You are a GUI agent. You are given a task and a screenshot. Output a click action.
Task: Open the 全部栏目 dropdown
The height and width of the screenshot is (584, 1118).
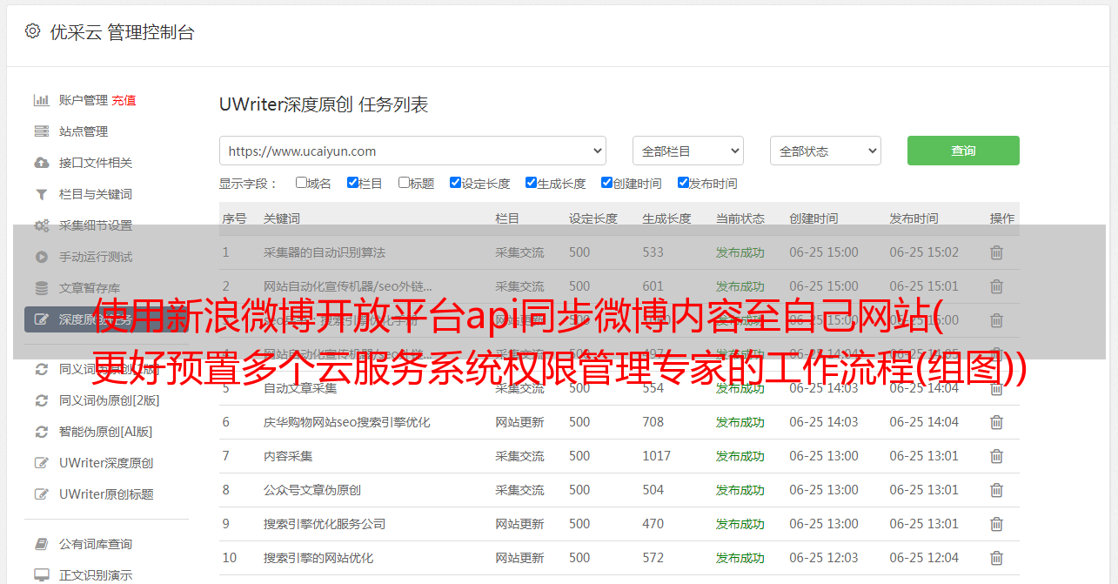(687, 151)
